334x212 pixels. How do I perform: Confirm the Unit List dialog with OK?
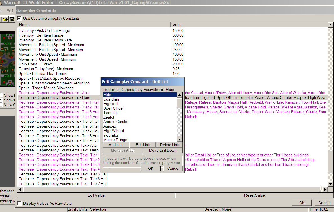click(151, 168)
